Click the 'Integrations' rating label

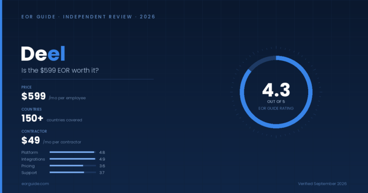pos(33,159)
